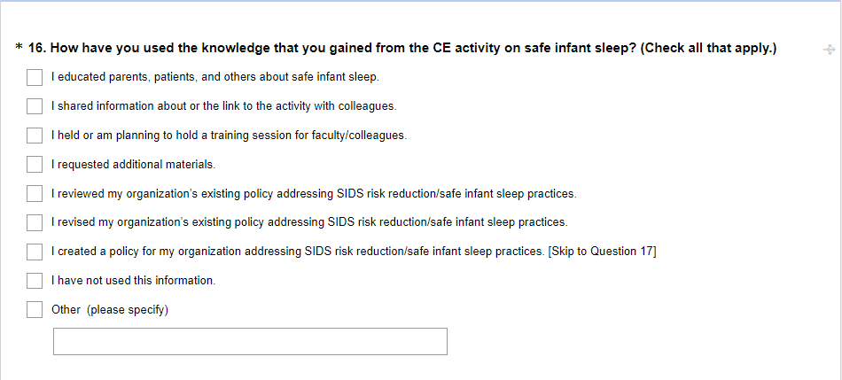Image resolution: width=842 pixels, height=380 pixels.
Task: Click the 'I shared information about or the link' label text
Action: point(223,106)
